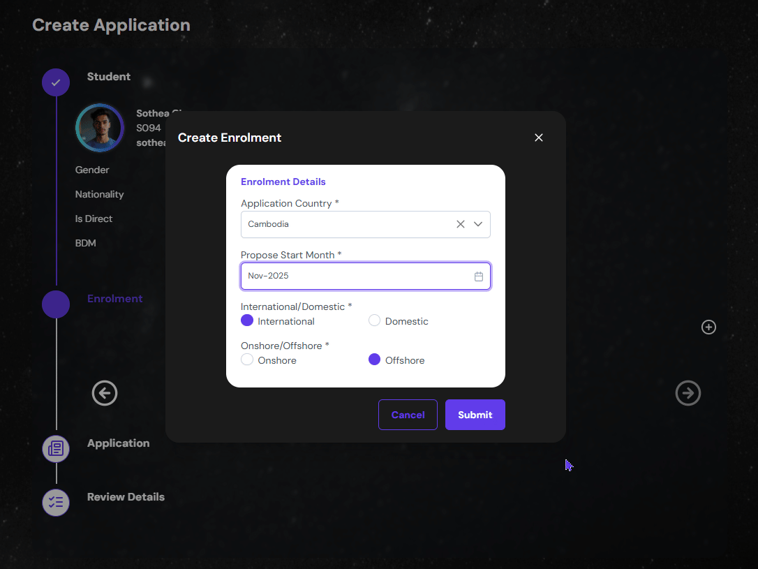Select the International radio option
The image size is (758, 569).
coord(247,320)
